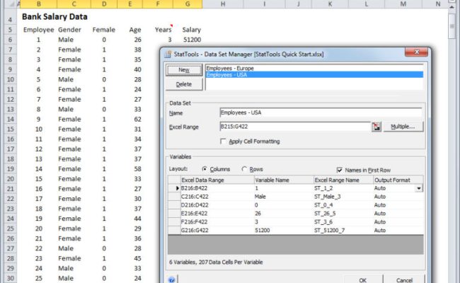Uncheck Names in First Row
The height and width of the screenshot is (283, 460).
point(340,170)
